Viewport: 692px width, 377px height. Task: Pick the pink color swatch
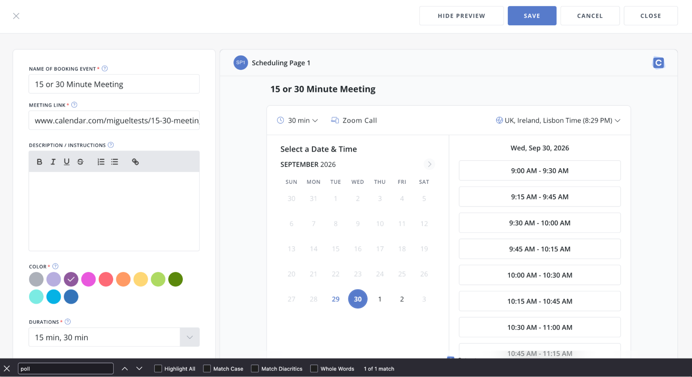click(88, 279)
